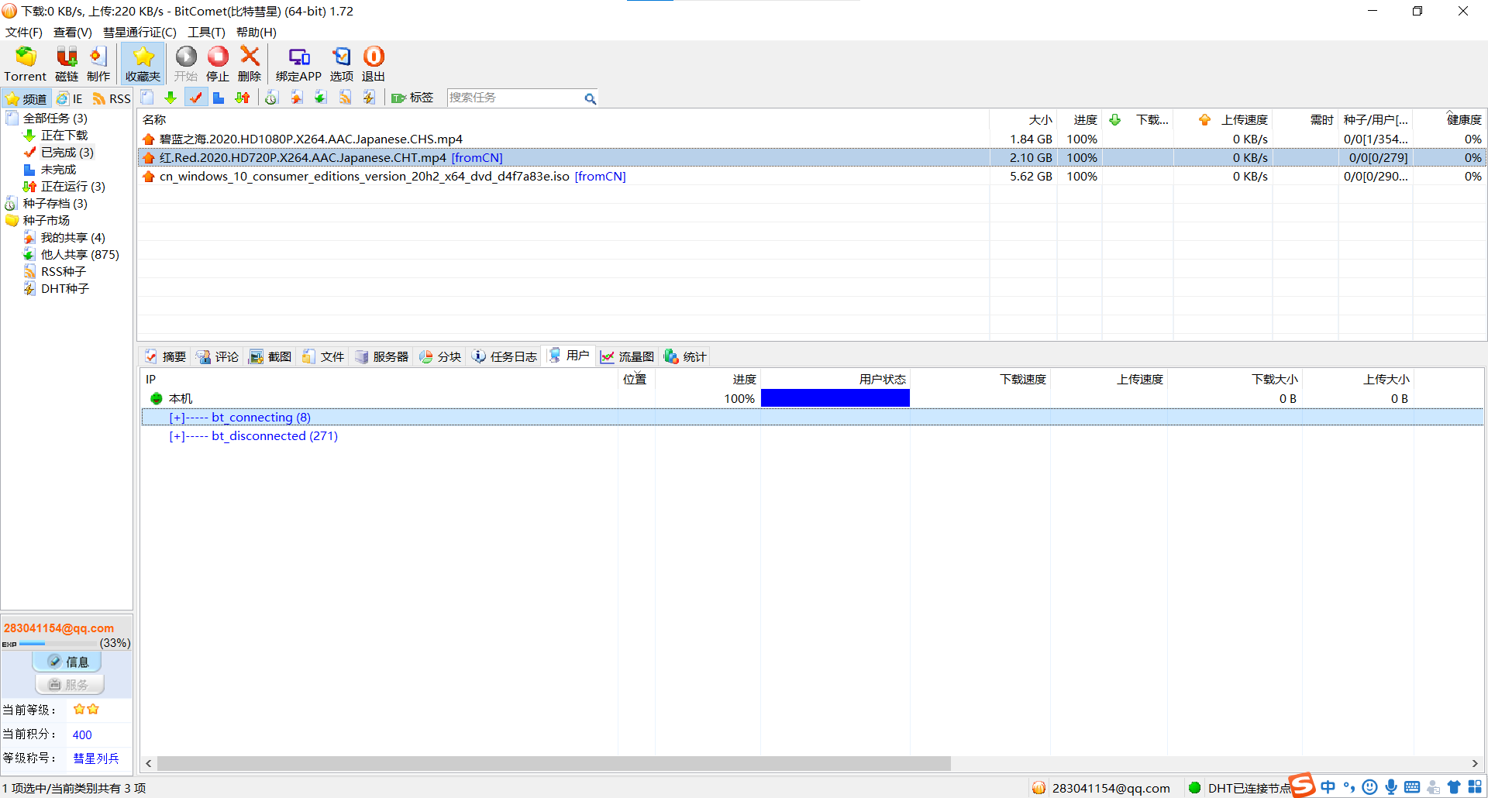This screenshot has height=798, width=1488.
Task: Select 正在运行 (3) in the sidebar
Action: [x=73, y=187]
